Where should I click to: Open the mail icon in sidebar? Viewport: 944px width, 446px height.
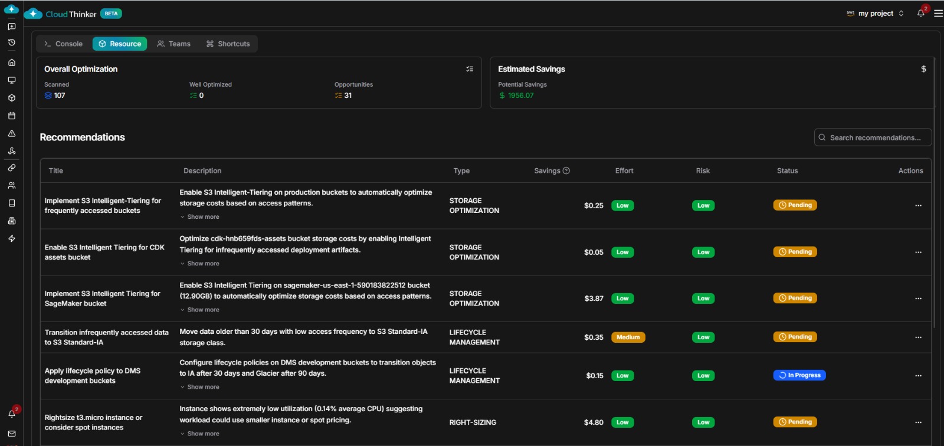11,434
